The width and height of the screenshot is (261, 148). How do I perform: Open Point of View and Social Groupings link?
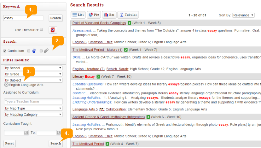coord(99,23)
